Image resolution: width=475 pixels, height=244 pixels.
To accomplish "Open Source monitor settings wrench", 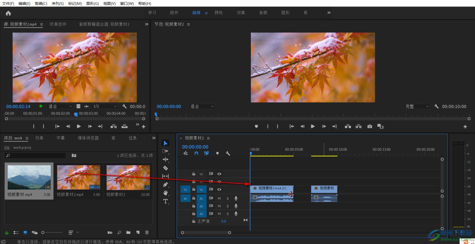I will (x=124, y=106).
